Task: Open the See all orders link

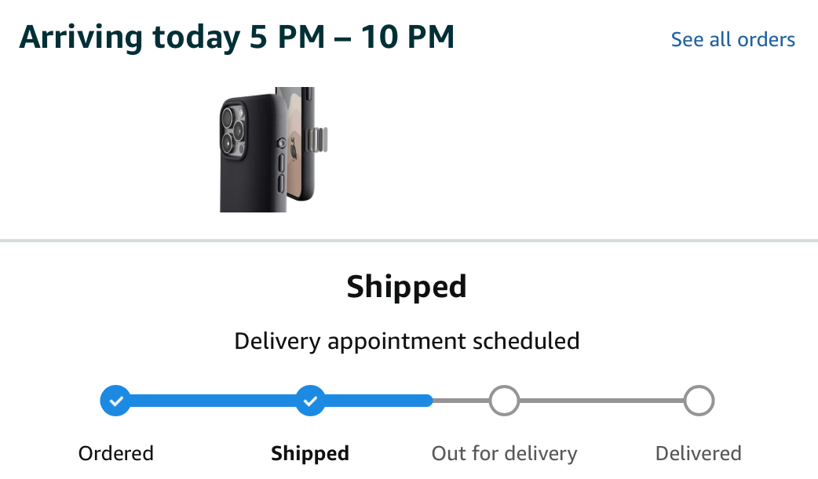Action: tap(732, 39)
